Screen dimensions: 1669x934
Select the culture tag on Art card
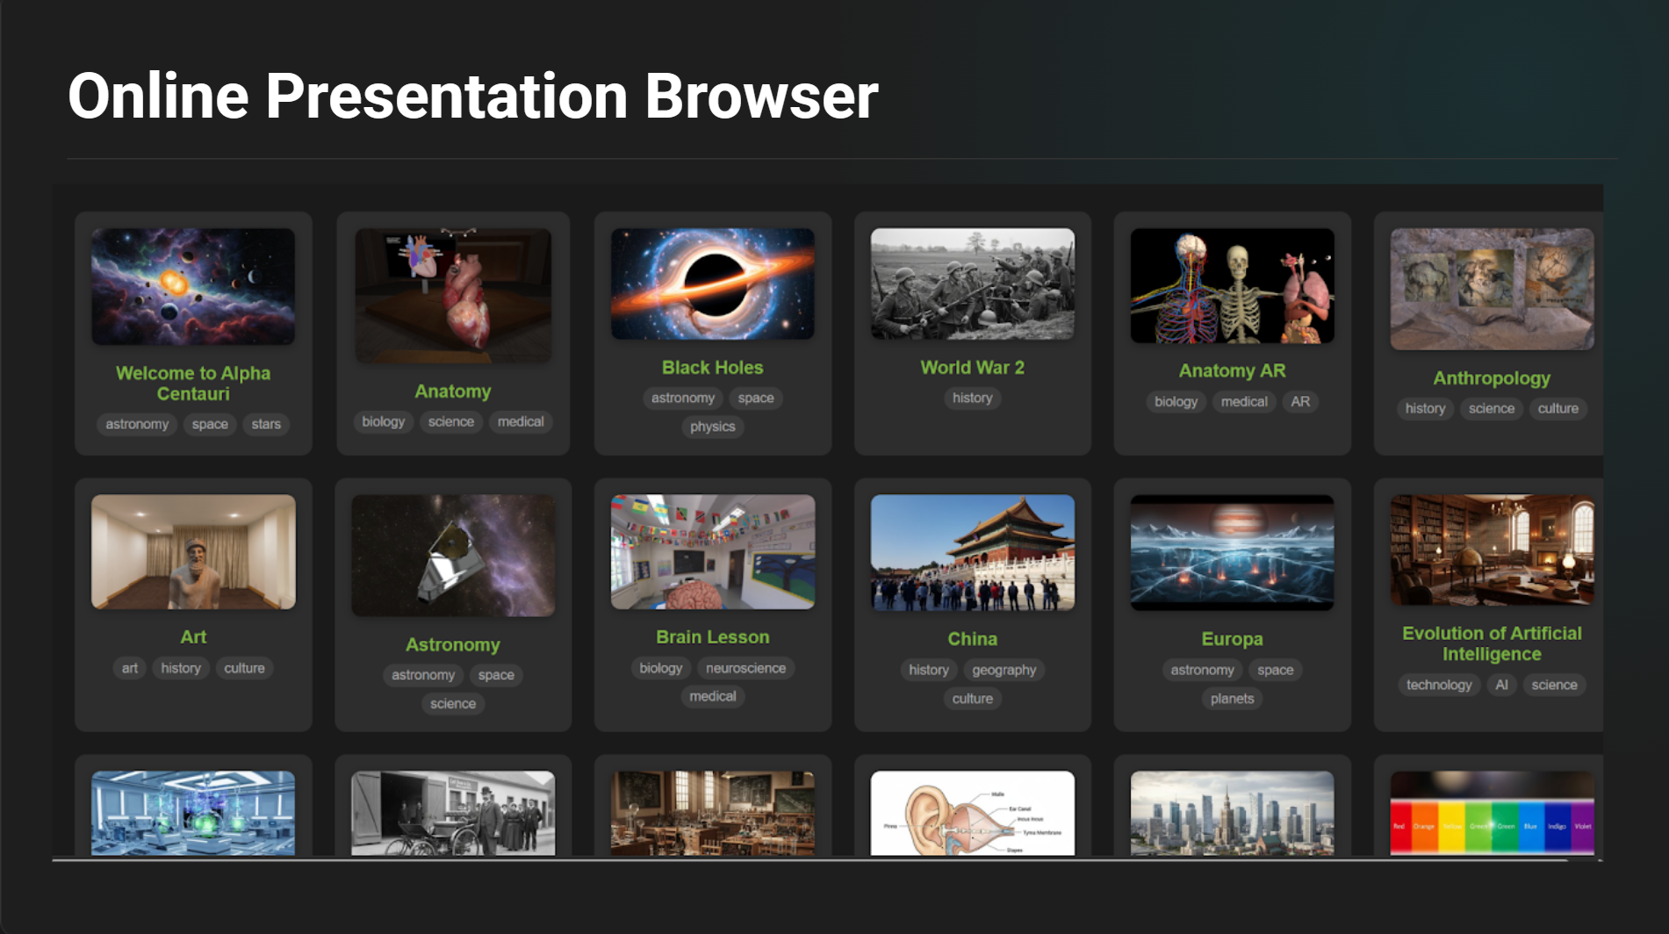[244, 668]
